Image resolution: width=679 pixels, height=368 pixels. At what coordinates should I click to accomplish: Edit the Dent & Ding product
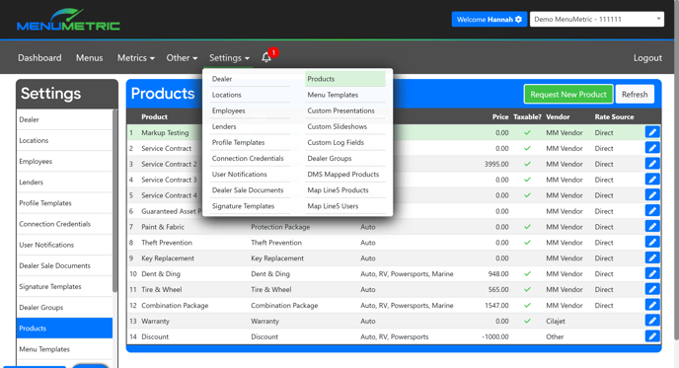(x=652, y=273)
